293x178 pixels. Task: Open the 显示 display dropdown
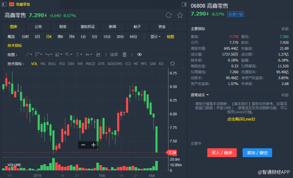[155, 37]
